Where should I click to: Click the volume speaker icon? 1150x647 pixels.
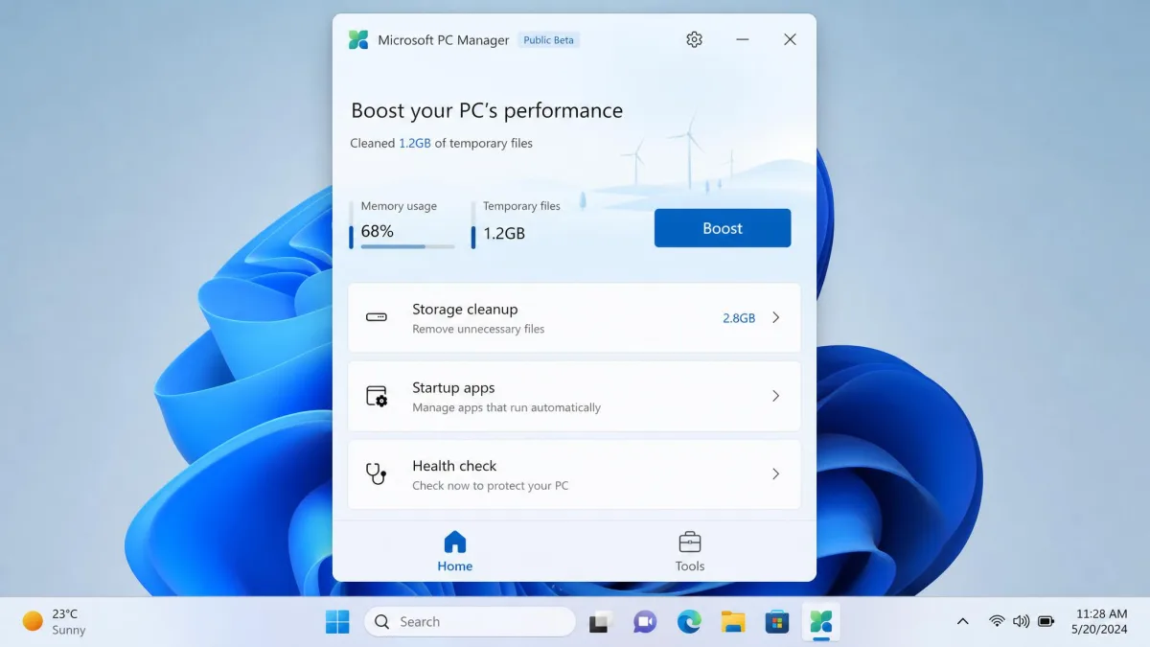[1022, 621]
